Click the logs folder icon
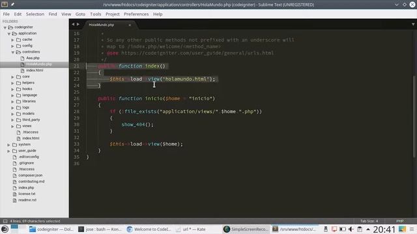This screenshot has width=417, height=234. [x=19, y=108]
